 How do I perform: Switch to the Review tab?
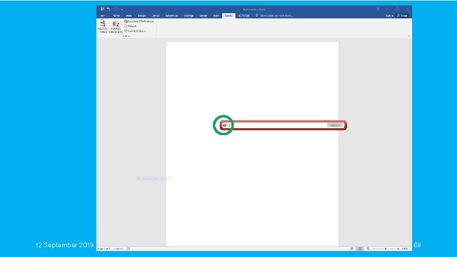[203, 16]
